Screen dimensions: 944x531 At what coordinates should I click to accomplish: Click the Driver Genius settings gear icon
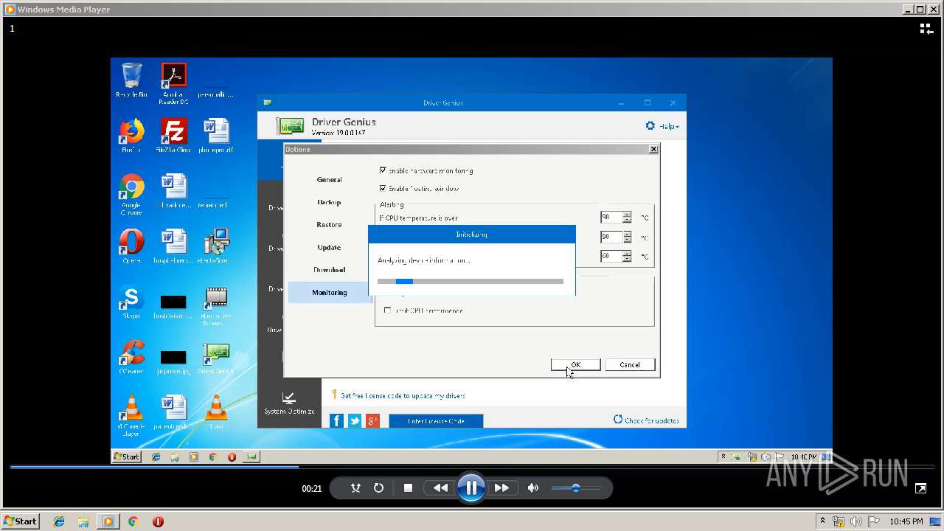coord(650,126)
